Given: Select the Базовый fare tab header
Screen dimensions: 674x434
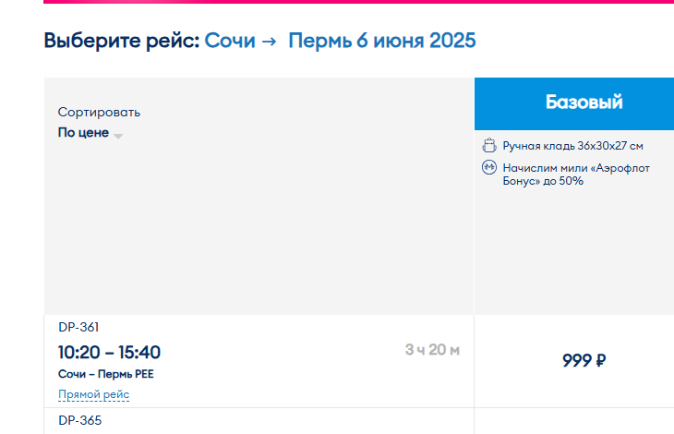Looking at the screenshot, I should (584, 102).
